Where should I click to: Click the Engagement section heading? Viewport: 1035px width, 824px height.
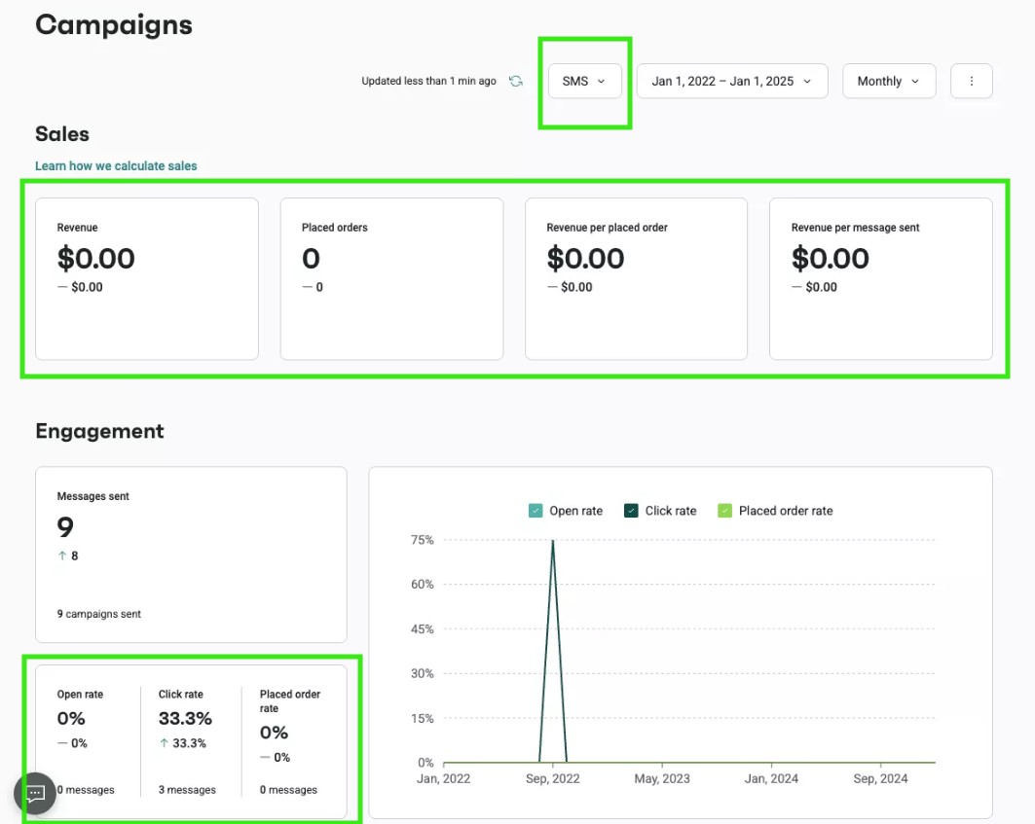click(99, 431)
